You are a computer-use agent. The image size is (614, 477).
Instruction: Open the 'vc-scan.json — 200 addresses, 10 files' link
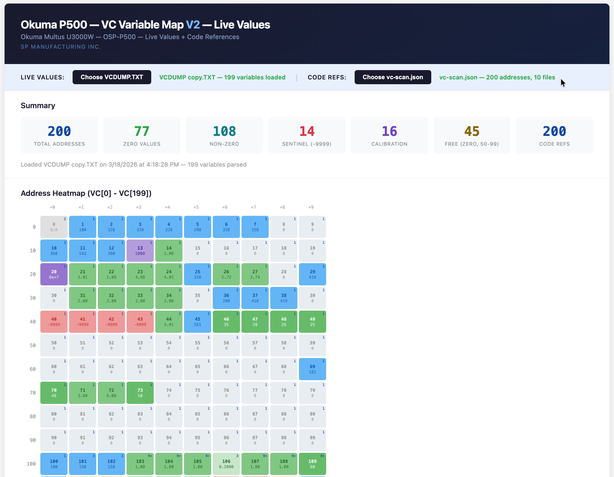(x=497, y=77)
